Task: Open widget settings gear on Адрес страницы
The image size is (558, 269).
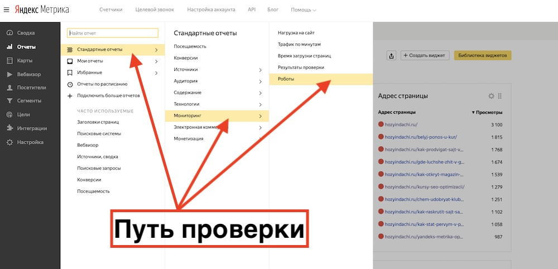Action: [x=492, y=96]
